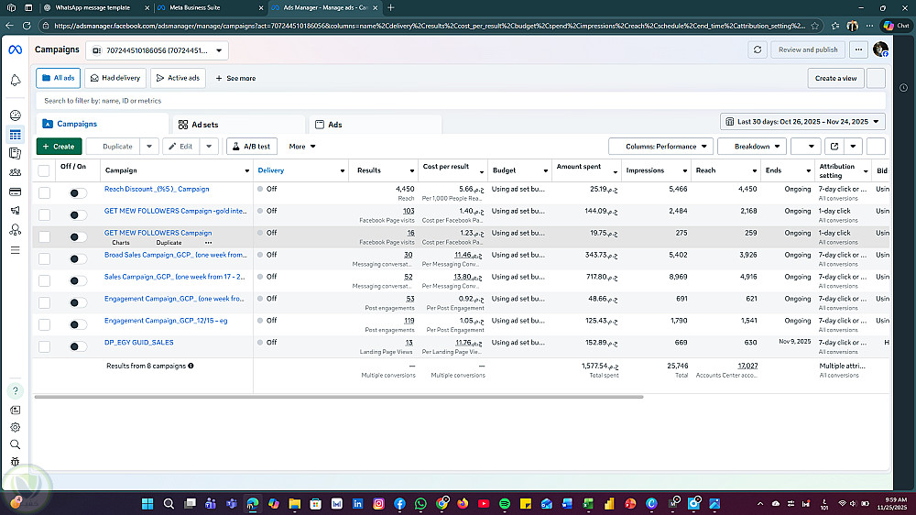This screenshot has height=515, width=916.
Task: Toggle on the GET MEW FOLLOWERS gold inte campaign
Action: pos(77,215)
